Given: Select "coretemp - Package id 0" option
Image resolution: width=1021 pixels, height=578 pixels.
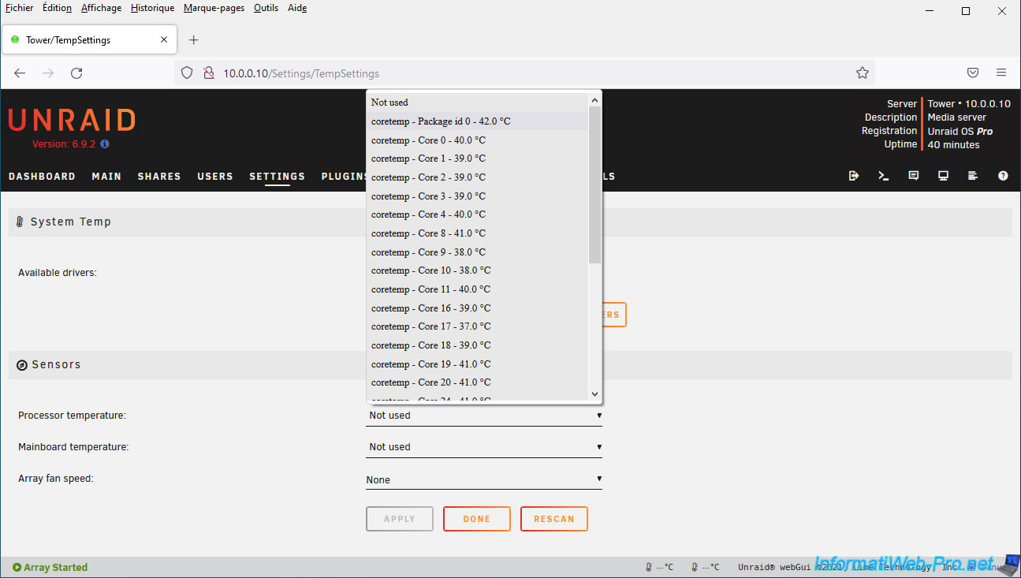Looking at the screenshot, I should tap(441, 121).
